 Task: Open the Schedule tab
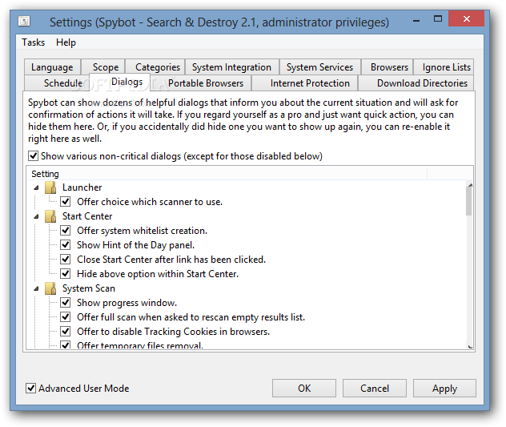point(57,83)
